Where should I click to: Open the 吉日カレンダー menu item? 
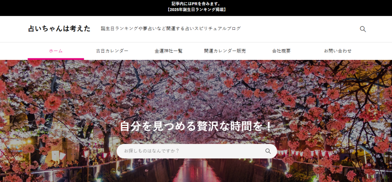(112, 51)
